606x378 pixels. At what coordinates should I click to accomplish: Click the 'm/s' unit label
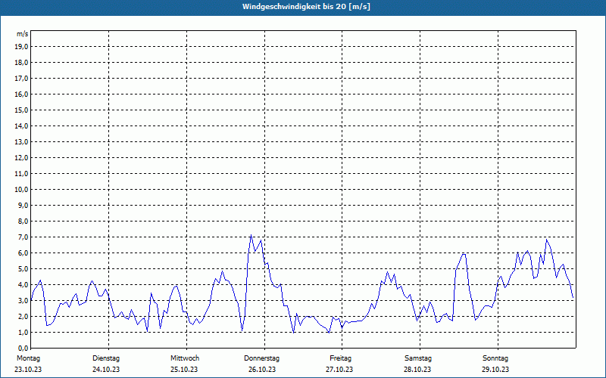22,34
